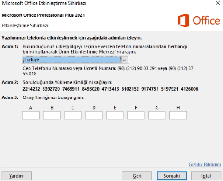This screenshot has width=223, height=181.
Task: Focus confirmation ID field H
Action: click(x=178, y=115)
